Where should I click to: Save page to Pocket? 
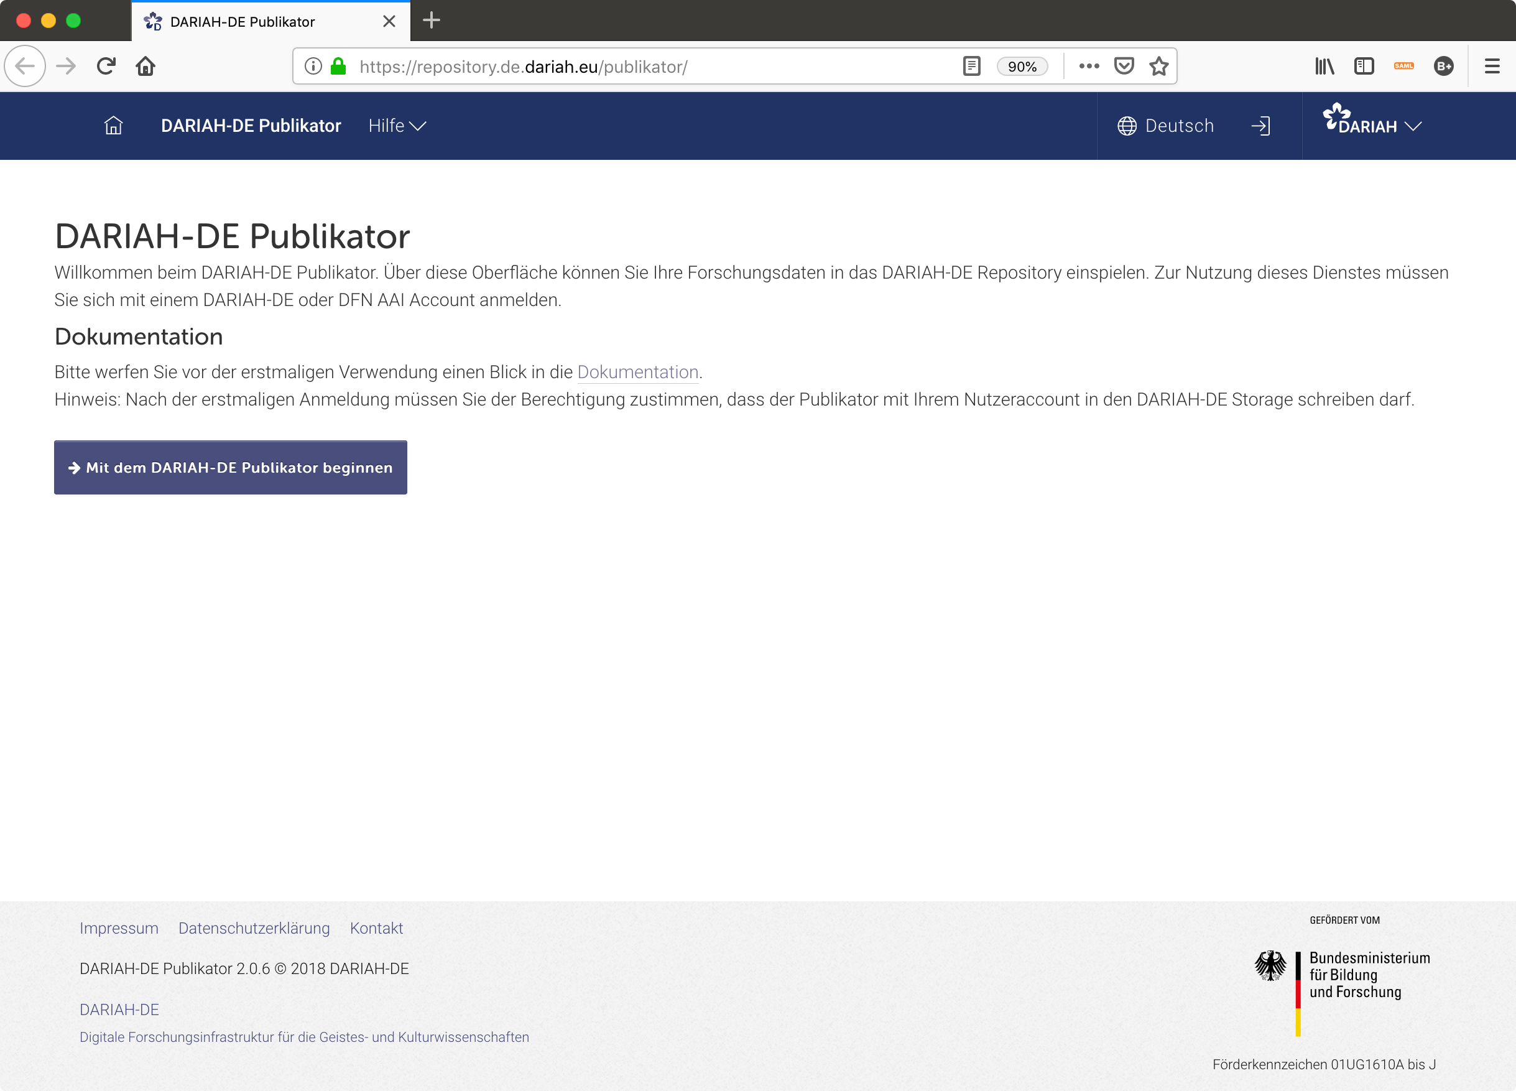click(1124, 65)
